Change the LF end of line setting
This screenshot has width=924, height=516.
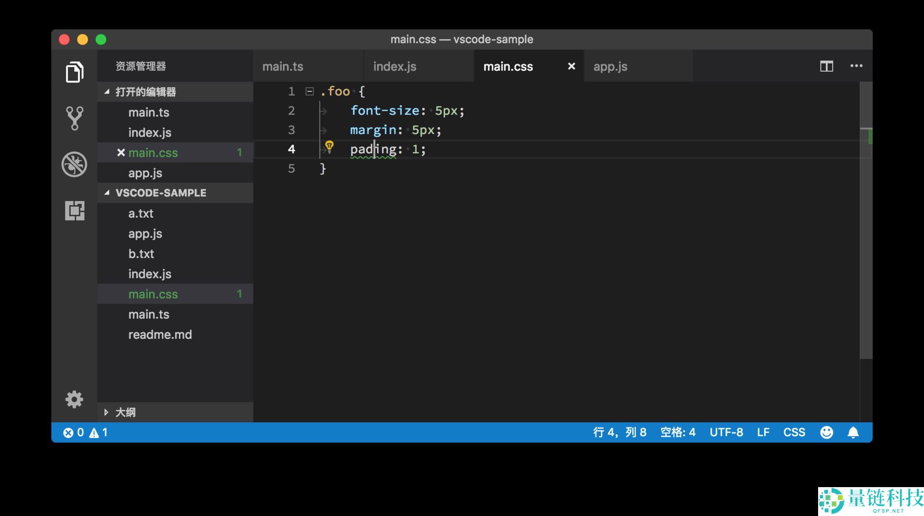tap(763, 432)
